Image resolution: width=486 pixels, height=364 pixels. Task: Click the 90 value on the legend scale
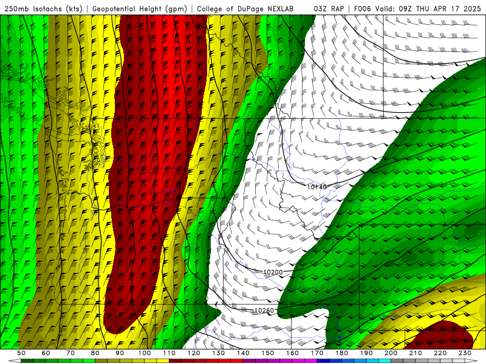(120, 353)
